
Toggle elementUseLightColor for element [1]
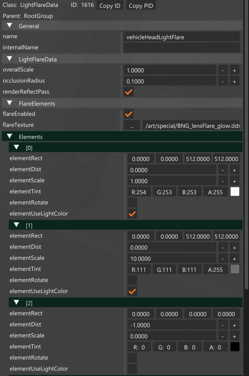coord(132,292)
